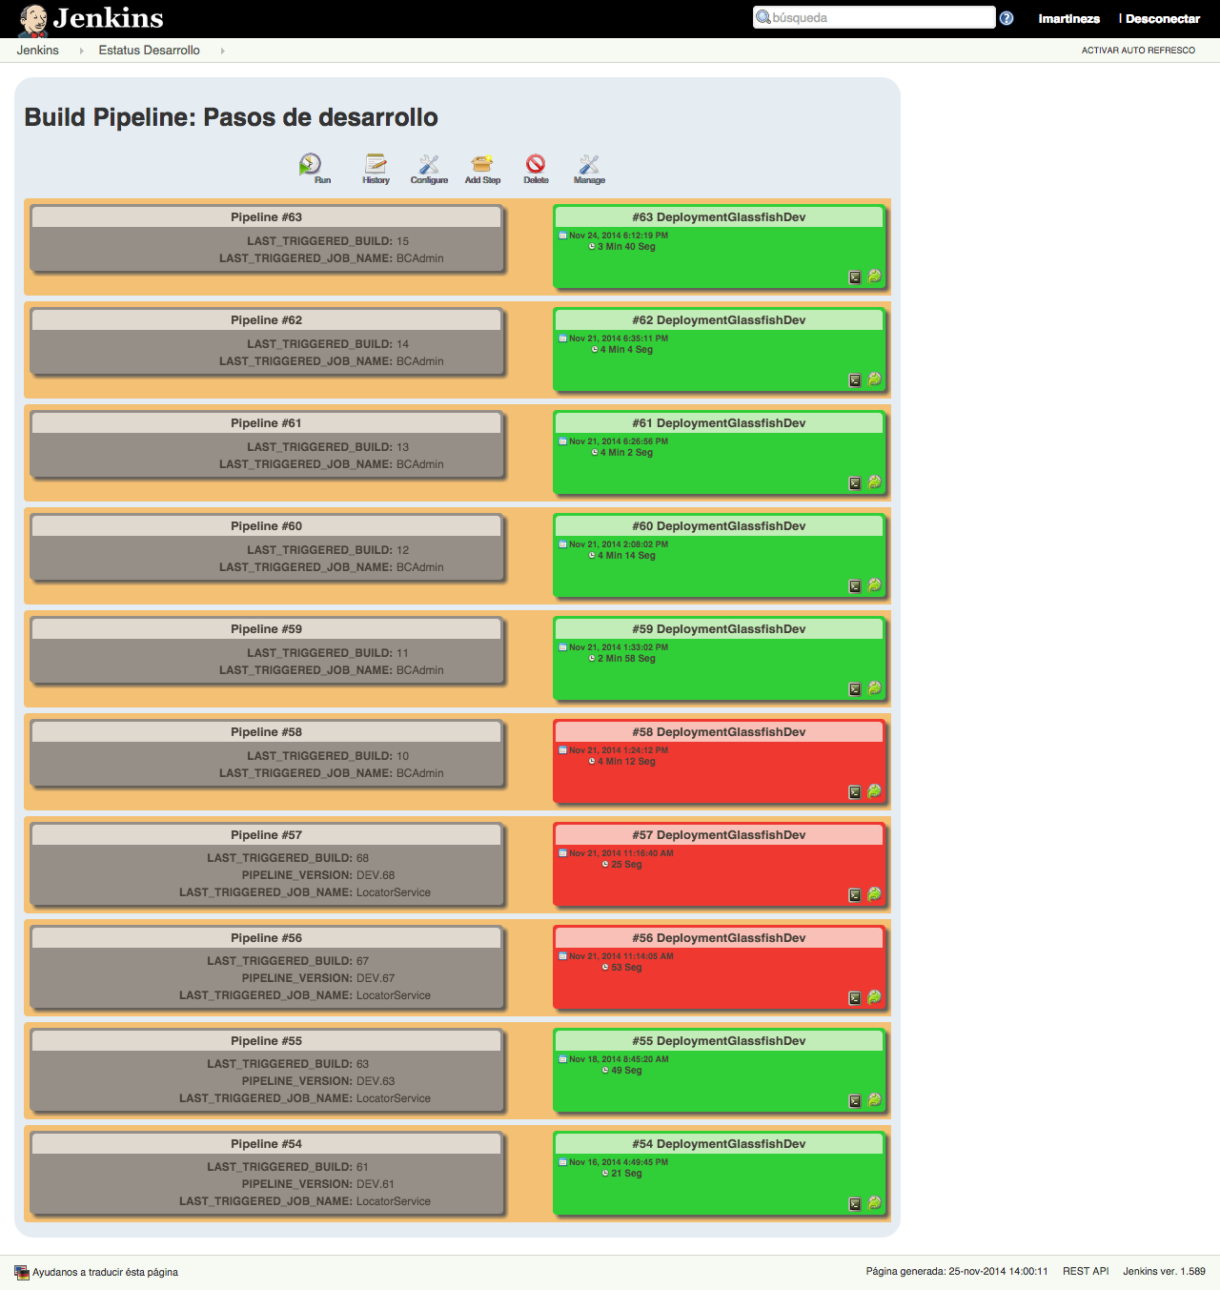Open #54 DeploymentGlassfishDev build title
The image size is (1220, 1290).
click(719, 1144)
